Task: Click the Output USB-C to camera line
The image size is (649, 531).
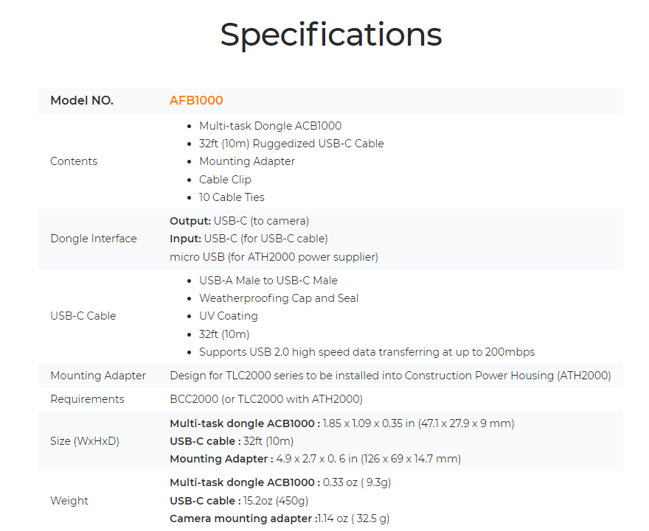Action: pos(239,221)
